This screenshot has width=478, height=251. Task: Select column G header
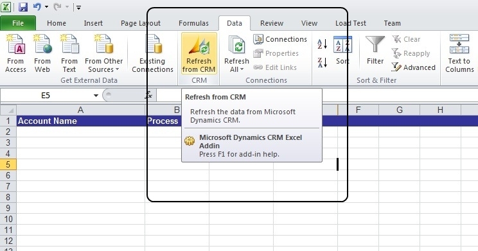[400, 110]
